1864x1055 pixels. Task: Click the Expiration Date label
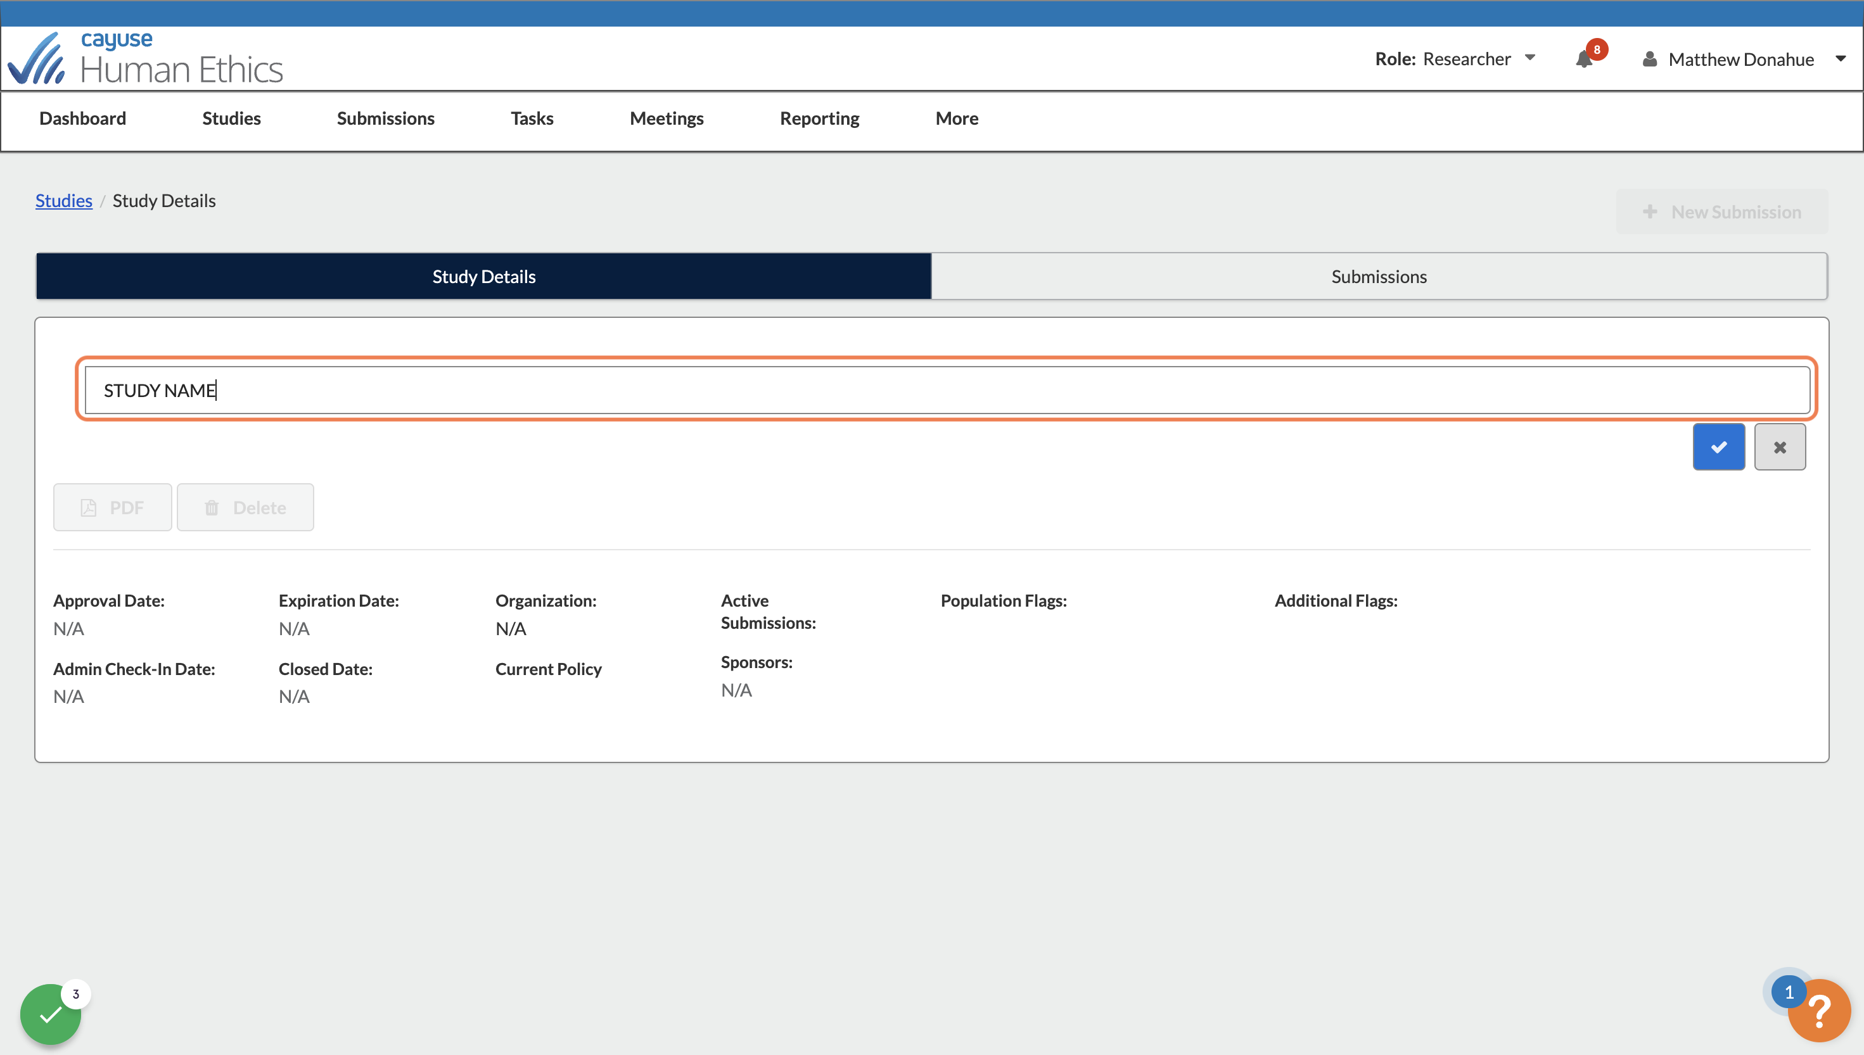[338, 601]
